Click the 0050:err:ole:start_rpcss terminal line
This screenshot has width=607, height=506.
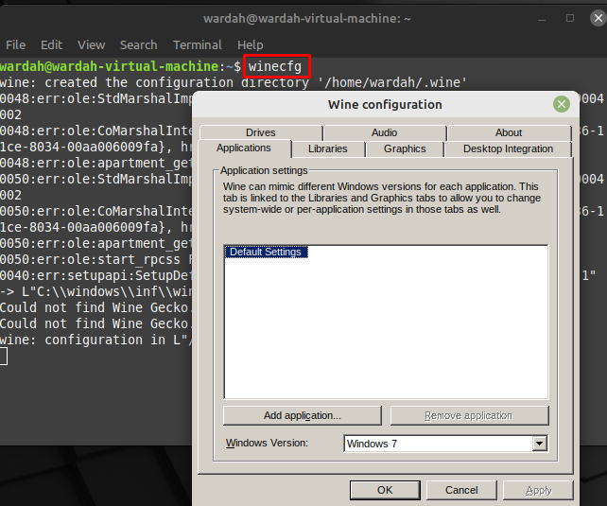(95, 259)
